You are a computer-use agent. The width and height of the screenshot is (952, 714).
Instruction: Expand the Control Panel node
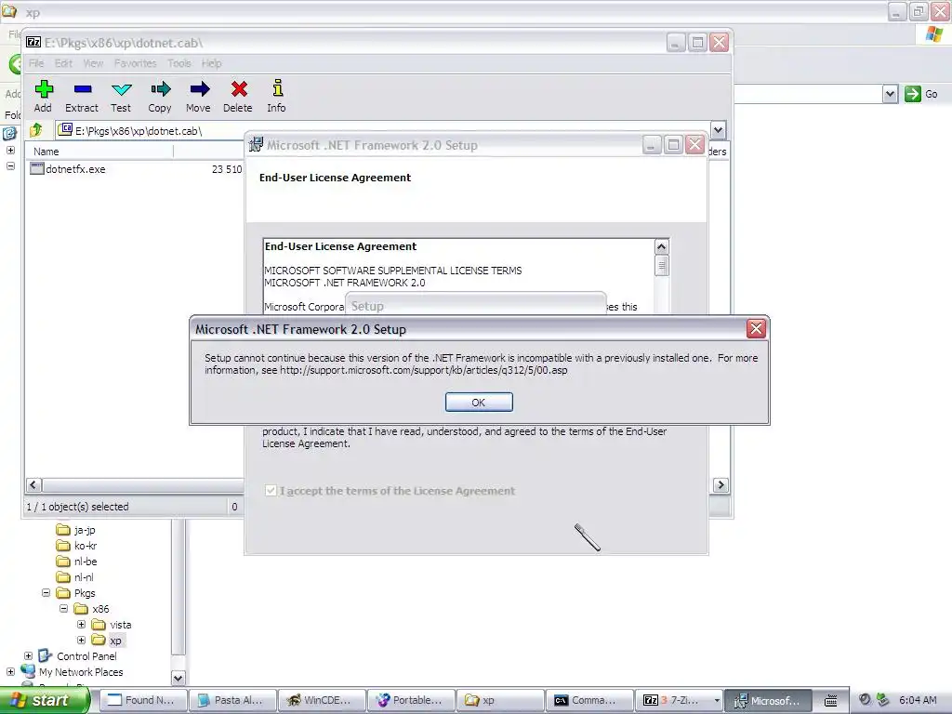[28, 655]
